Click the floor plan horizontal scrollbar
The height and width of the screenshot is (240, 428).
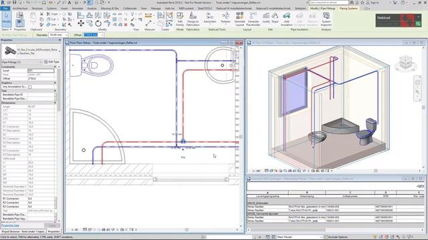tap(187, 229)
